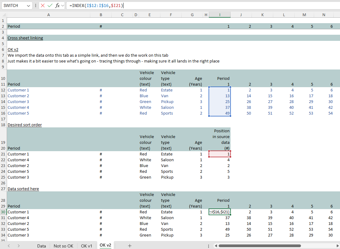The height and width of the screenshot is (249, 340).
Task: Cancel the formula edit with X icon
Action: [x=43, y=5]
